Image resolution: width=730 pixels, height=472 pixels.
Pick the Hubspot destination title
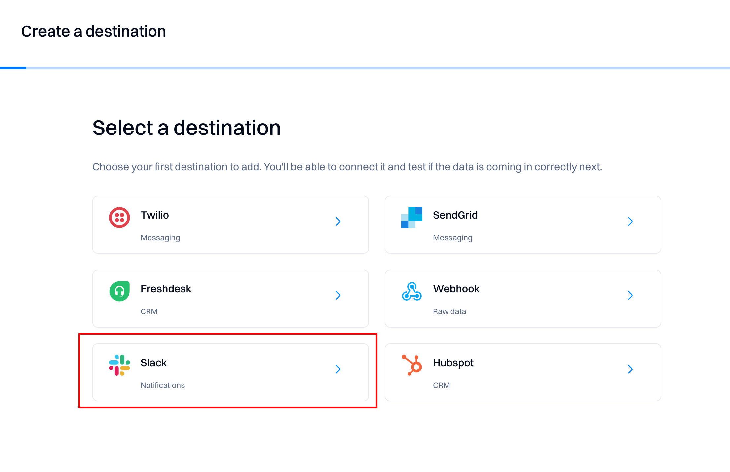pos(453,363)
